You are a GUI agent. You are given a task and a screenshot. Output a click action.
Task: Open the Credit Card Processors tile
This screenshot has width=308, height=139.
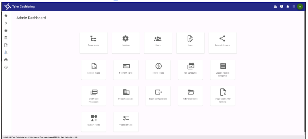(93, 96)
